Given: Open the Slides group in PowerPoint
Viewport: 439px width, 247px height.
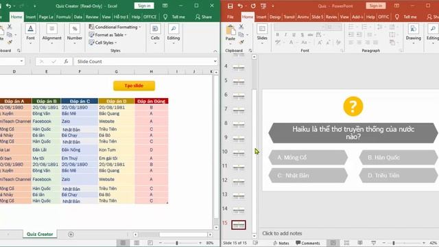Looking at the screenshot, I should [262, 34].
